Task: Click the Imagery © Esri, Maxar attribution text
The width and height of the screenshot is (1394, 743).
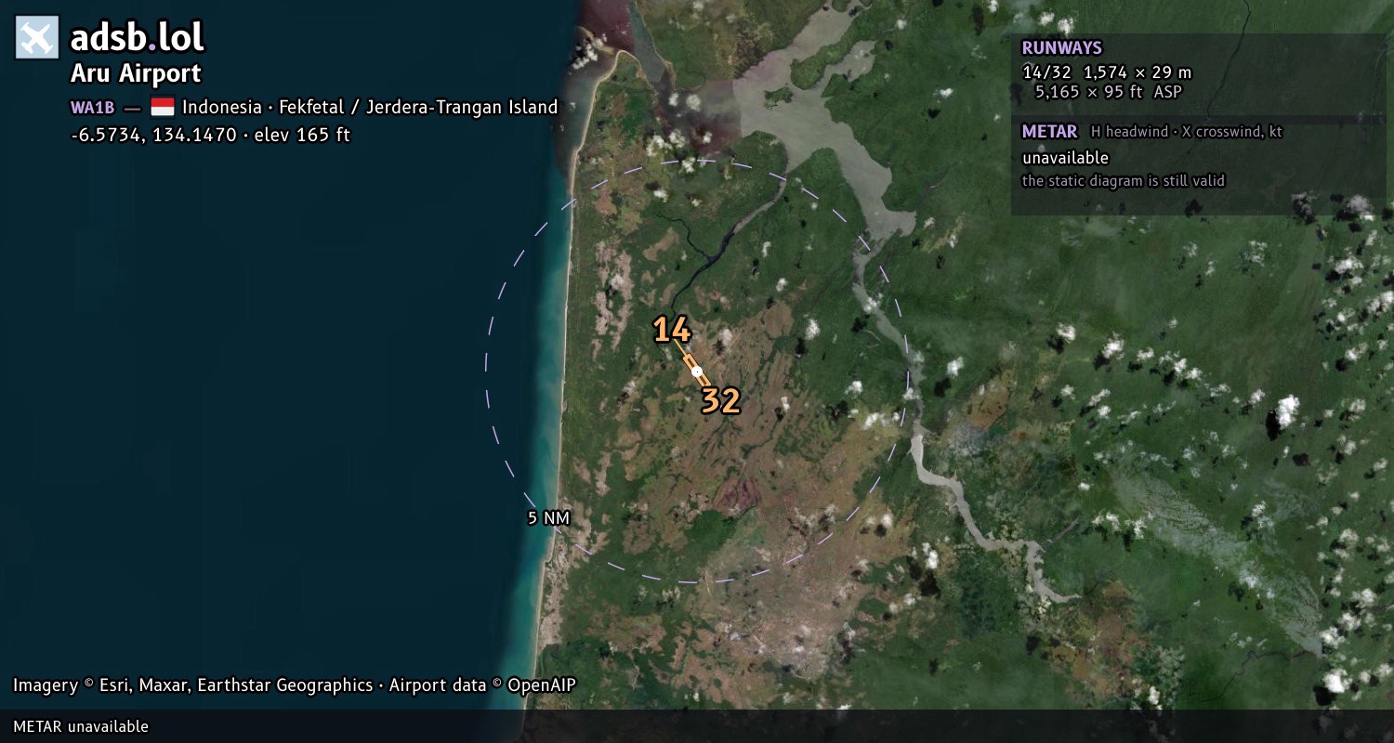Action: click(x=192, y=685)
